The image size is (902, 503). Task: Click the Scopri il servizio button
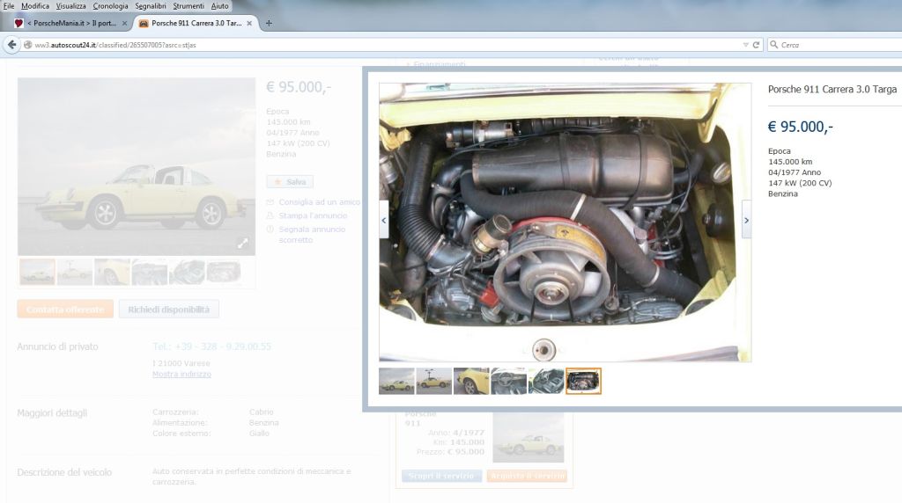tap(441, 476)
